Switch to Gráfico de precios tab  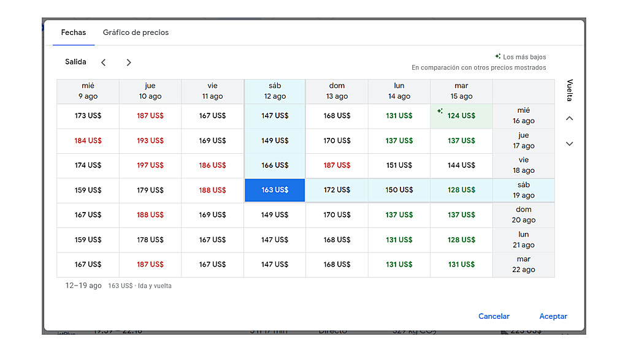(x=136, y=32)
